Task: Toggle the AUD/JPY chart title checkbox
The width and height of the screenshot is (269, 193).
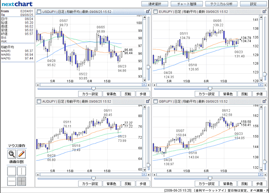Action: [39, 101]
